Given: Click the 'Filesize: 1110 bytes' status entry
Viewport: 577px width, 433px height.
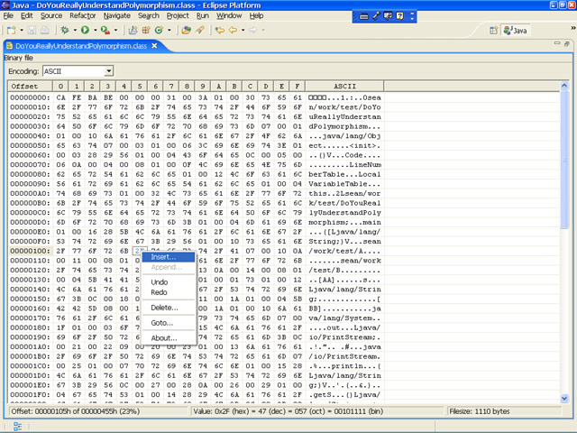Looking at the screenshot, I should [479, 411].
